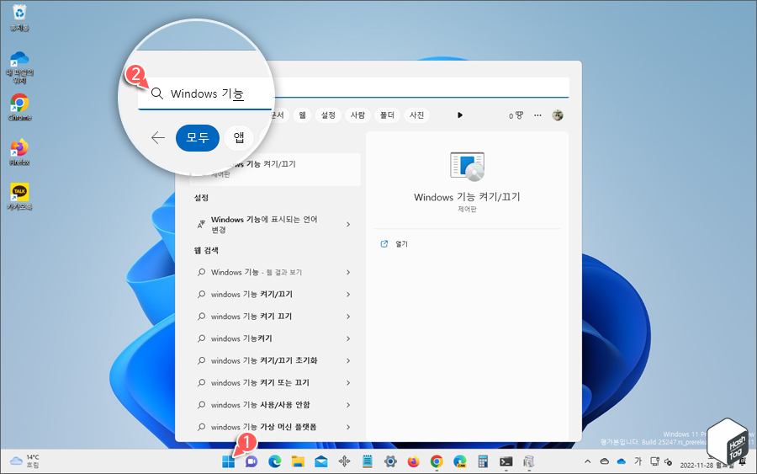Image resolution: width=757 pixels, height=474 pixels.
Task: Open Settings gear in taskbar
Action: coord(390,462)
